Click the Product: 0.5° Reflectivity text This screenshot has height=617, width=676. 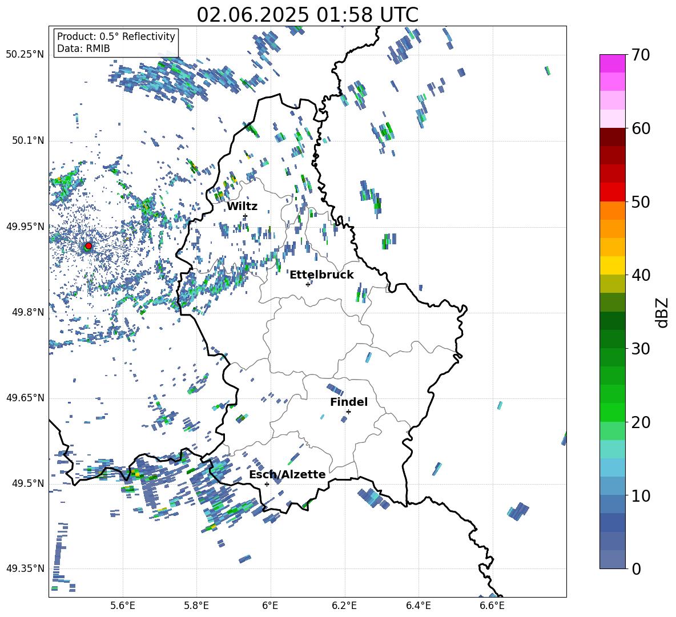[116, 37]
